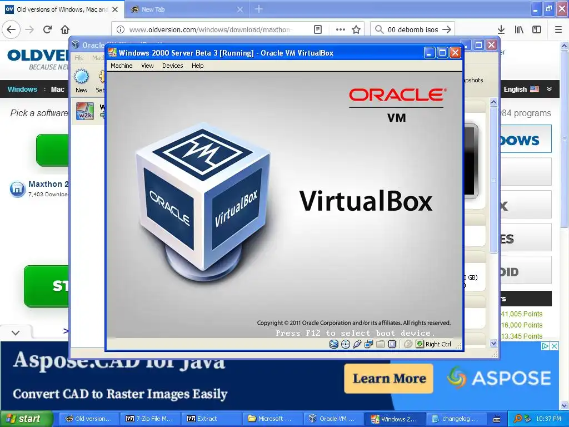The height and width of the screenshot is (427, 569).
Task: Open the browser hamburger menu
Action: [558, 29]
